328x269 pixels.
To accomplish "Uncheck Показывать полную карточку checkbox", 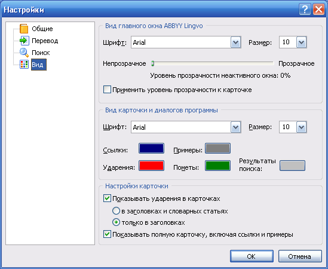I will pyautogui.click(x=107, y=234).
